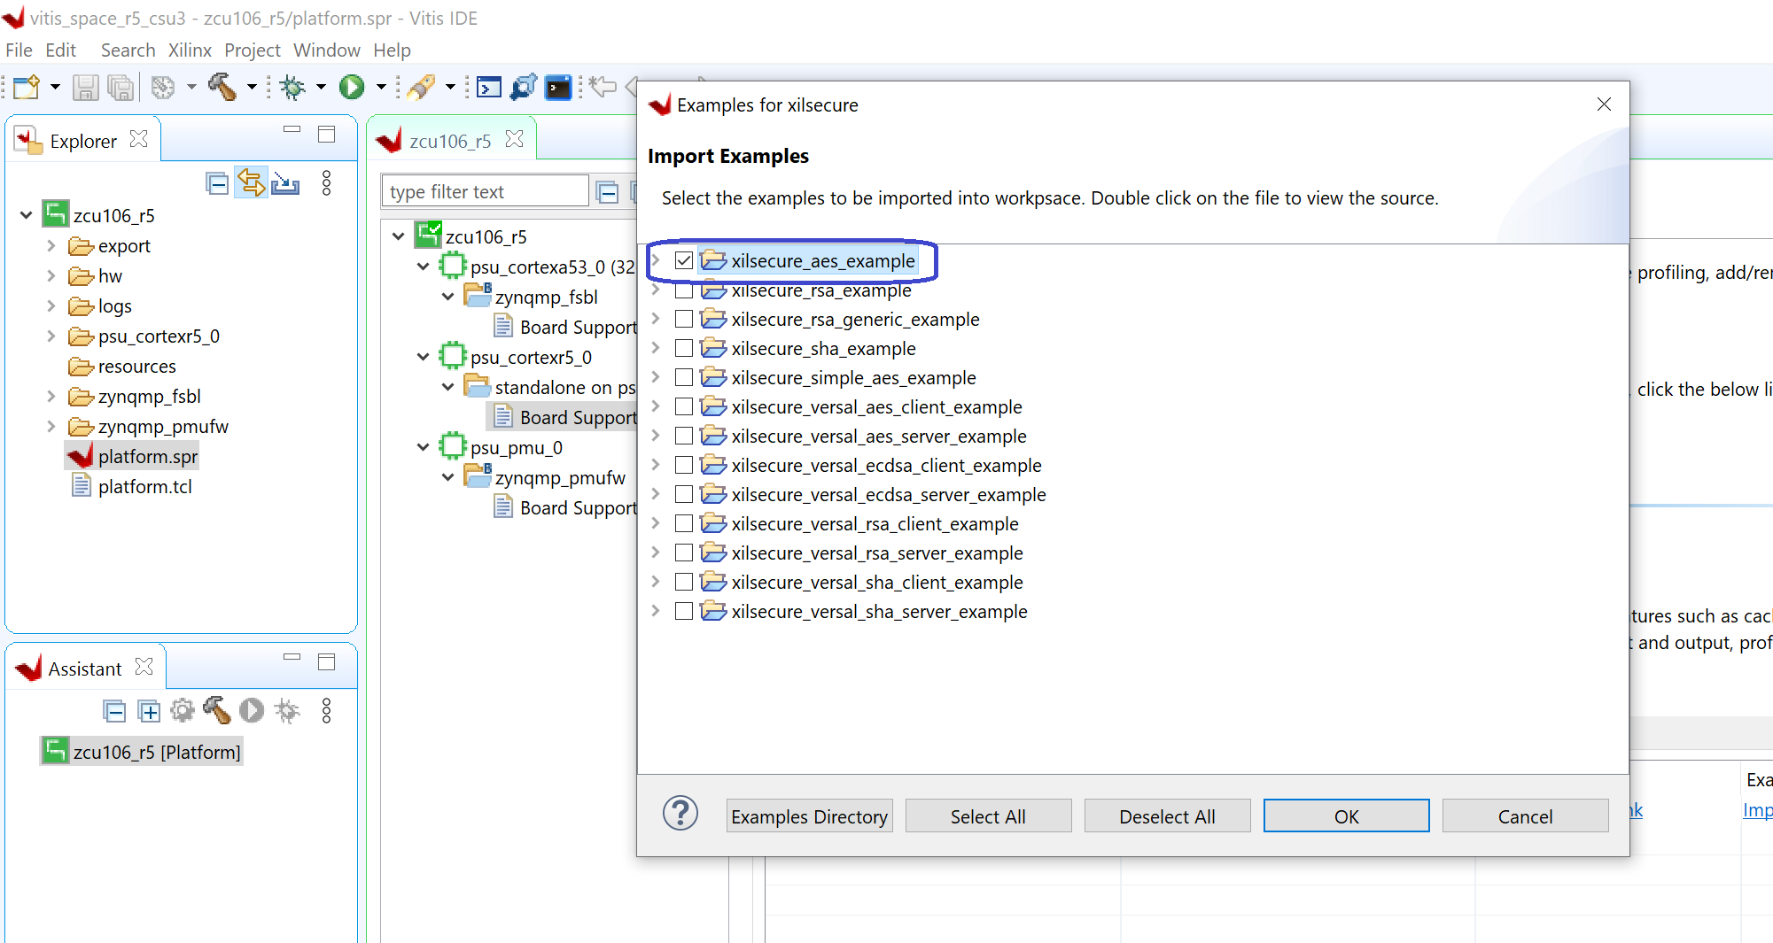Viewport: 1773px width, 943px height.
Task: Click the Examples Directory button
Action: click(810, 816)
